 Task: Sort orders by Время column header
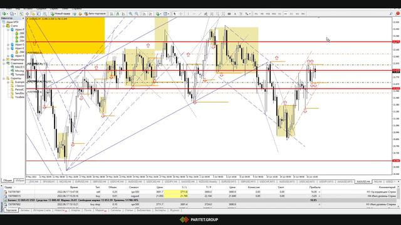74,187
